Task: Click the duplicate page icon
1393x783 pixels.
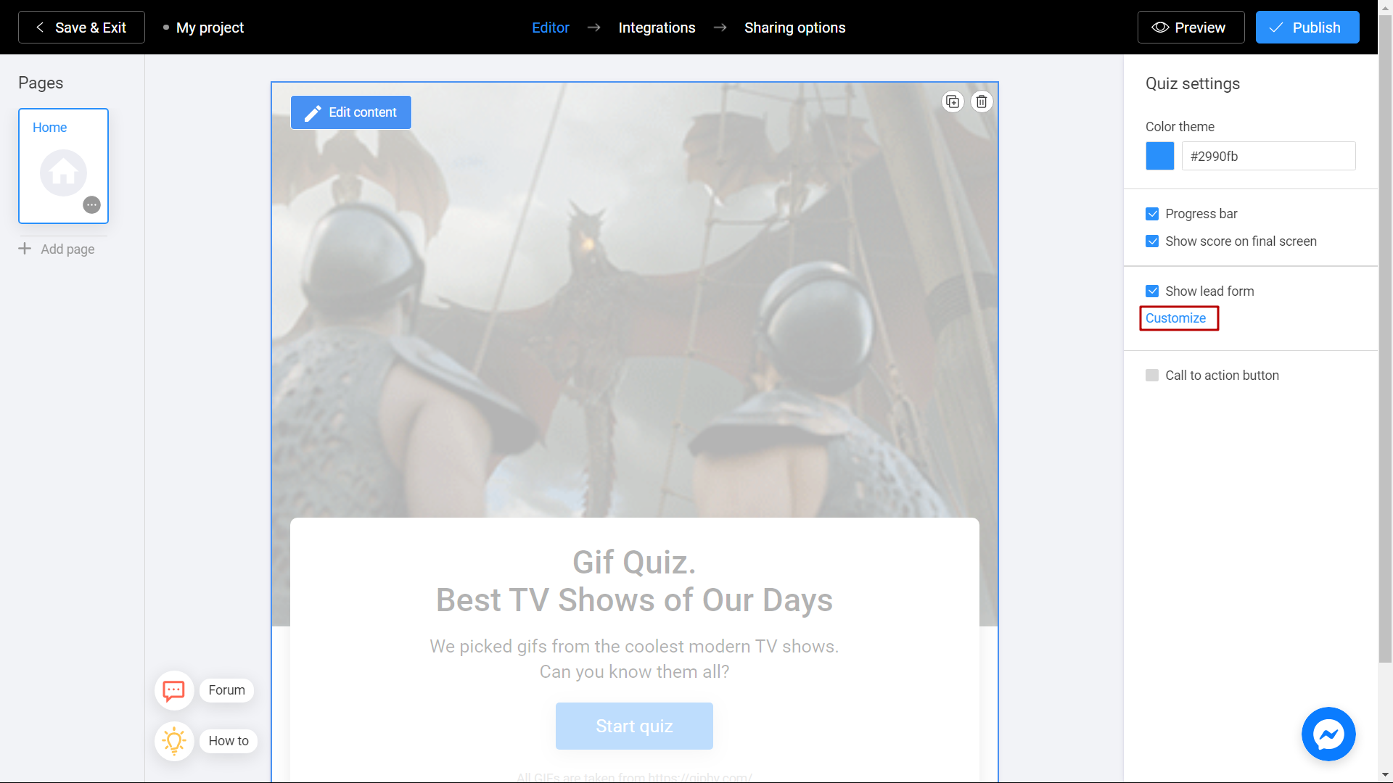Action: pos(953,101)
